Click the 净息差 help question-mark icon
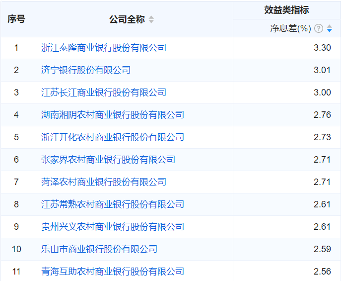341x281 pixels. 319,28
